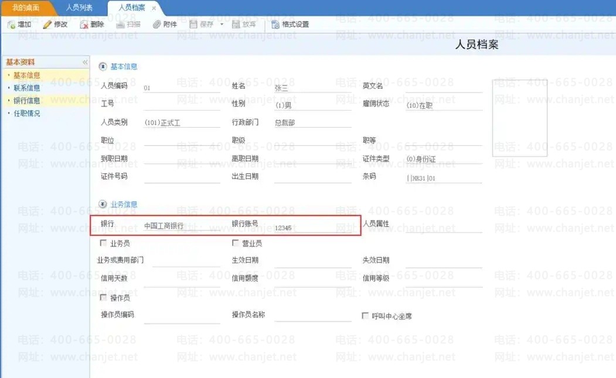
Task: Enable the 营业员 checkbox
Action: pos(236,243)
